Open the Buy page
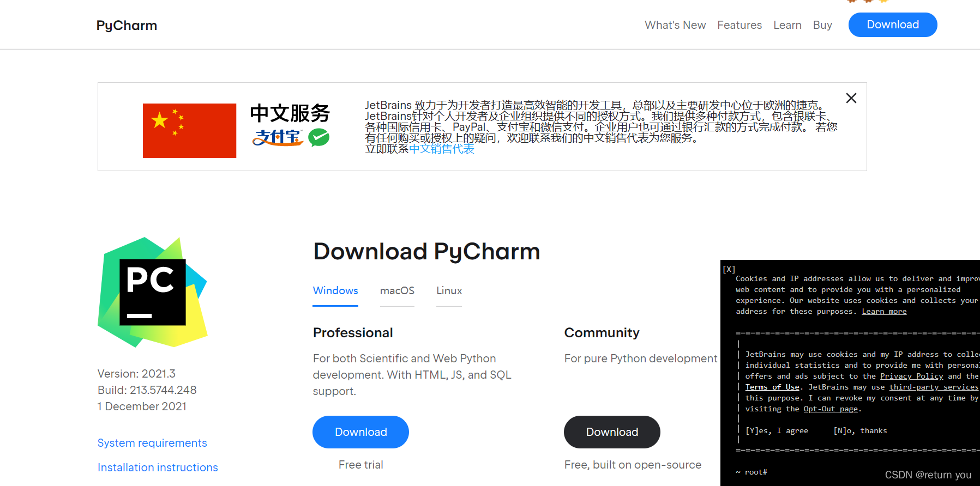 tap(822, 25)
